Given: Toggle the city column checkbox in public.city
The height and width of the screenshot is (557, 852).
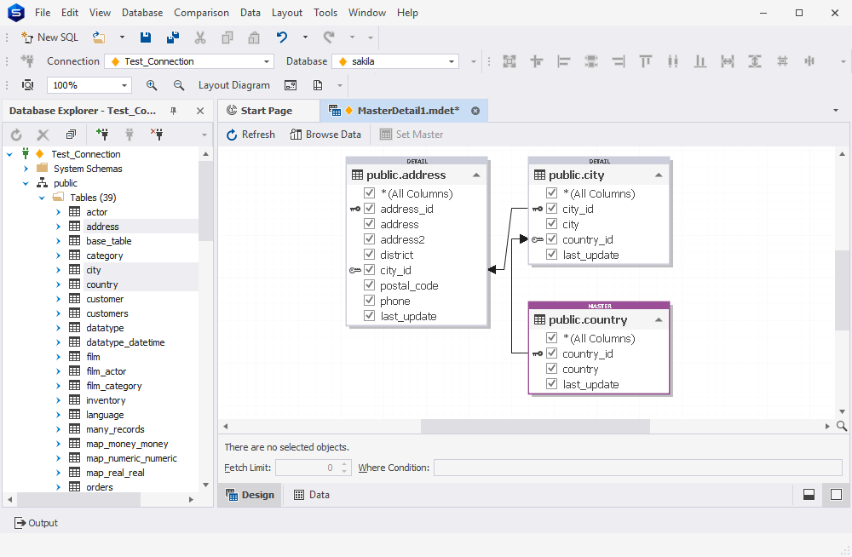Looking at the screenshot, I should 551,224.
